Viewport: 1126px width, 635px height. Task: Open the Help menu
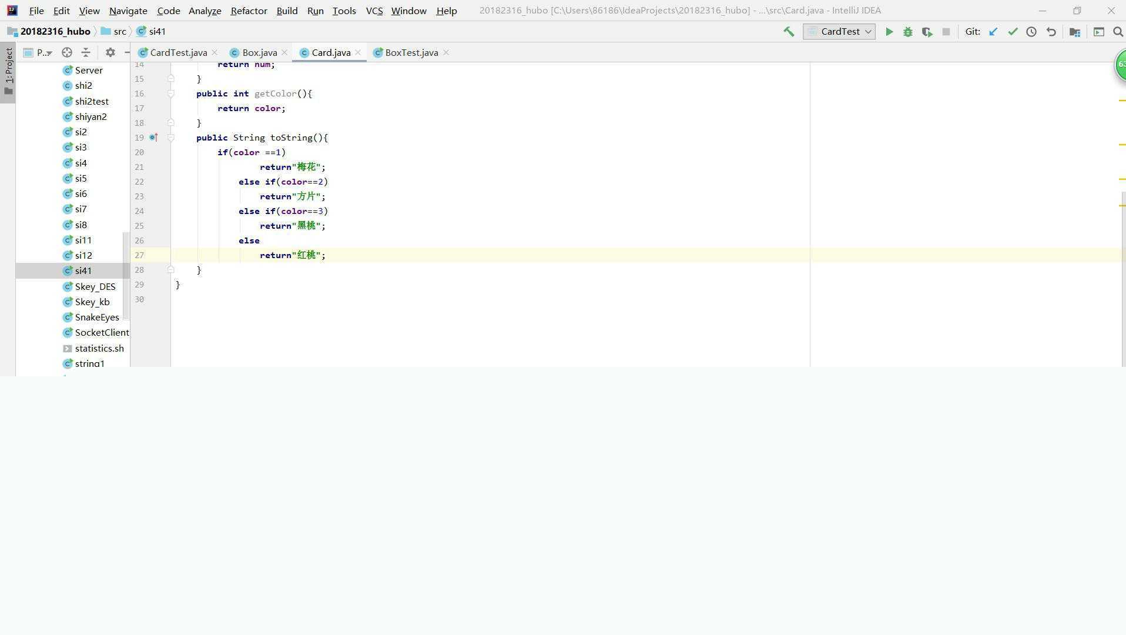(x=447, y=11)
